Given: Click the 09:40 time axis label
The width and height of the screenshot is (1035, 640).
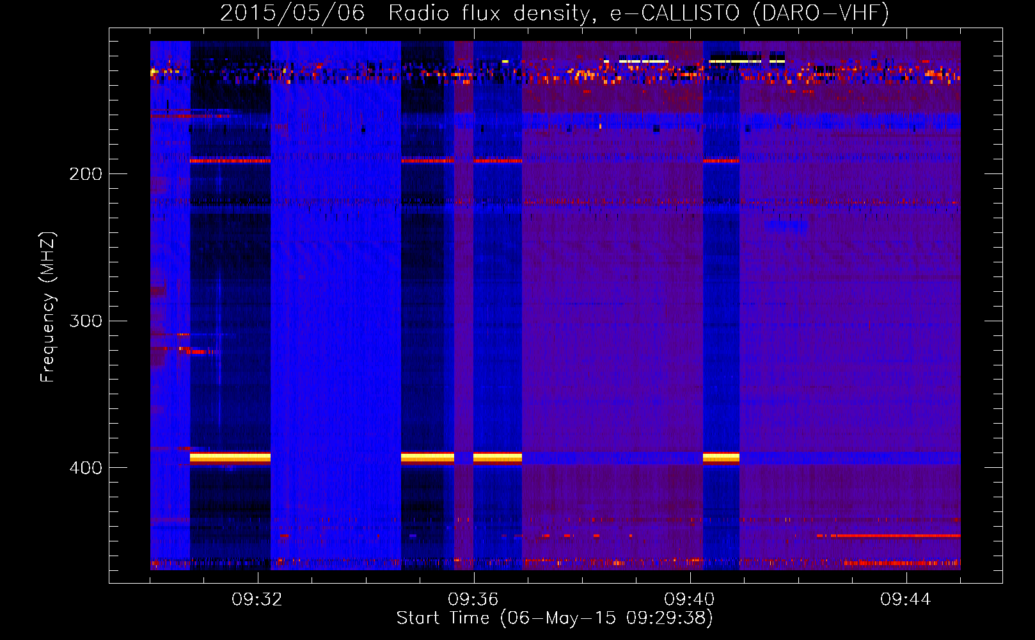Looking at the screenshot, I should click(x=690, y=600).
